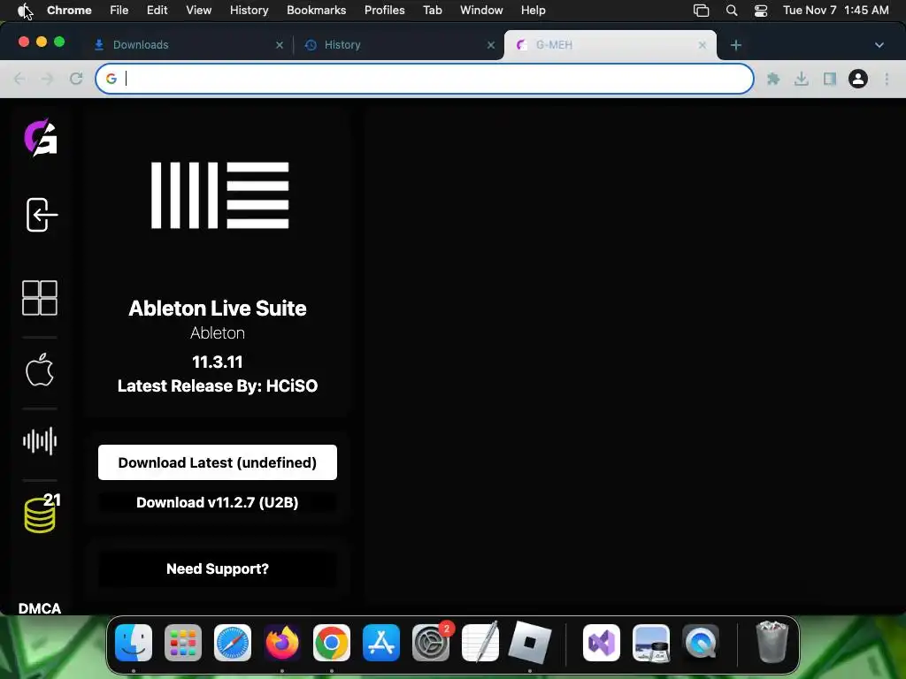The image size is (906, 679).
Task: Click Download v11.2.7 (U2B) button
Action: coord(218,502)
